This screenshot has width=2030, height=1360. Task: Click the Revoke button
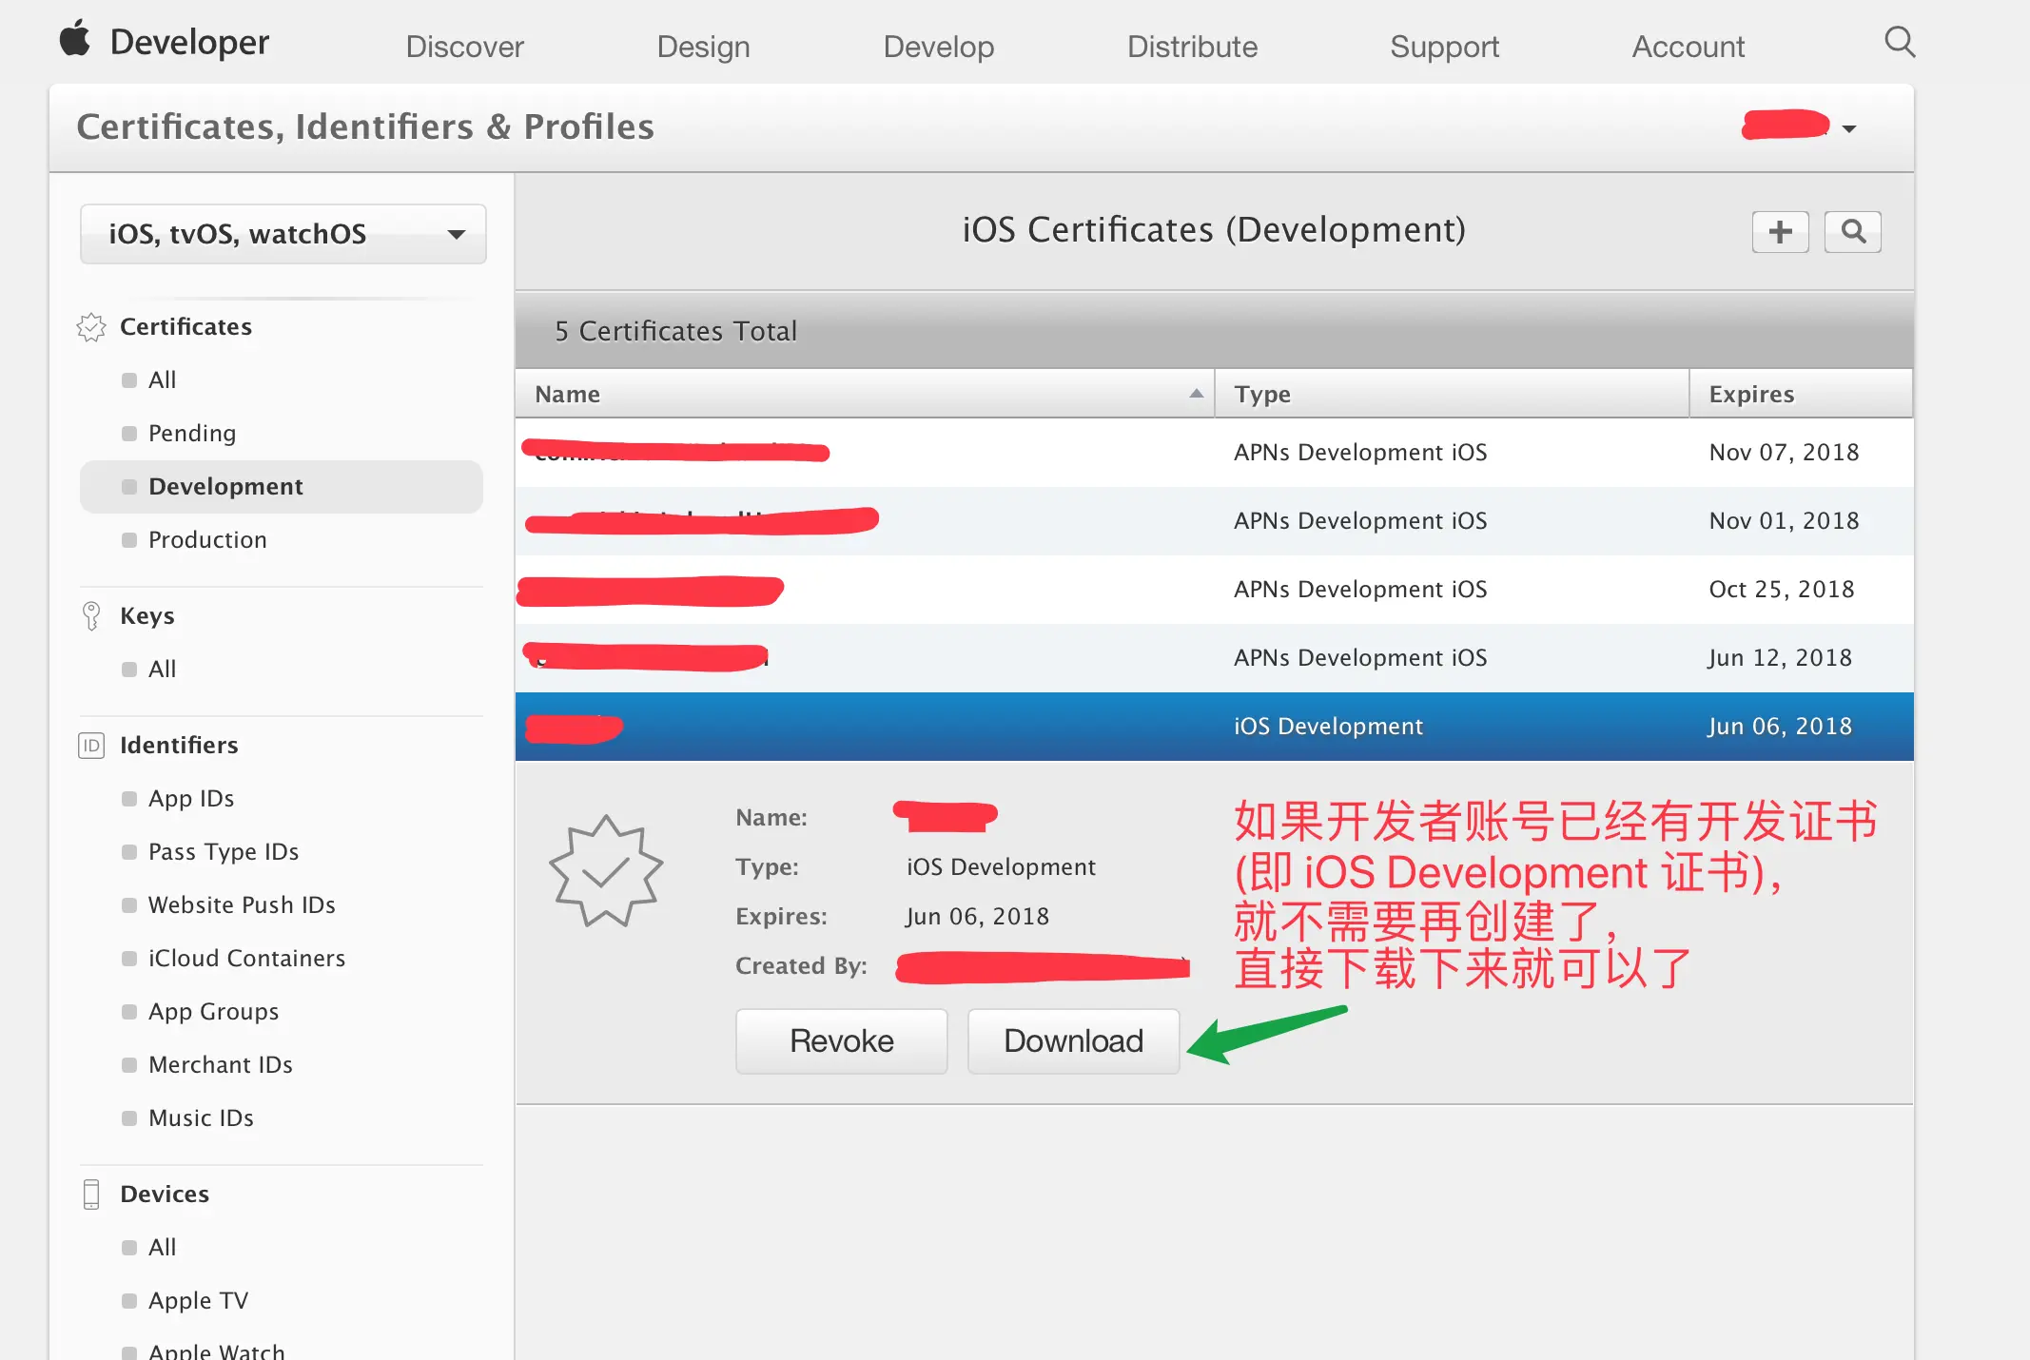841,1041
